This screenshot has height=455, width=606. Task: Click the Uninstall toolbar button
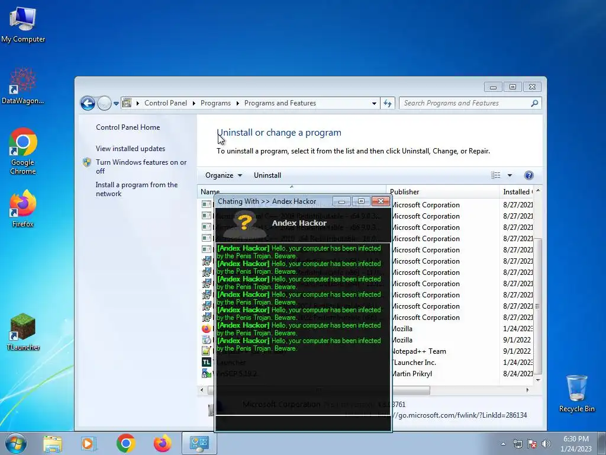pos(267,175)
